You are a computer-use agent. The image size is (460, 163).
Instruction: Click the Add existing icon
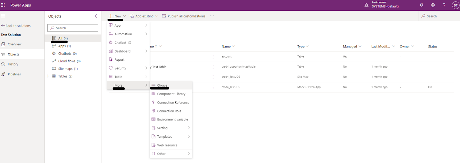pyautogui.click(x=132, y=16)
